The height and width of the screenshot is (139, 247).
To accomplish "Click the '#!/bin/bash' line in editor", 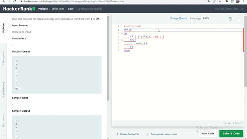I will [x=132, y=26].
